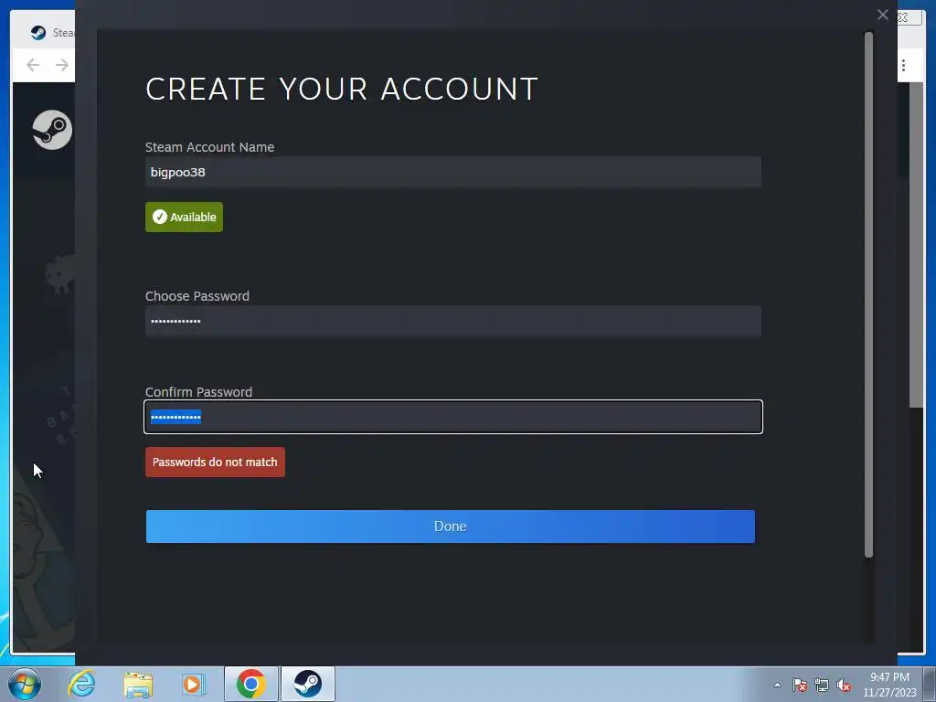Screen dimensions: 936x702
Task: Open the network tray icon
Action: click(822, 685)
